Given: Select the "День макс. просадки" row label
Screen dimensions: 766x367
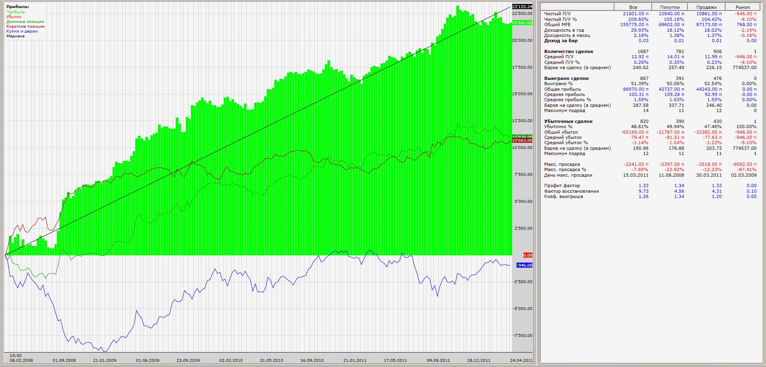Looking at the screenshot, I should [x=568, y=175].
